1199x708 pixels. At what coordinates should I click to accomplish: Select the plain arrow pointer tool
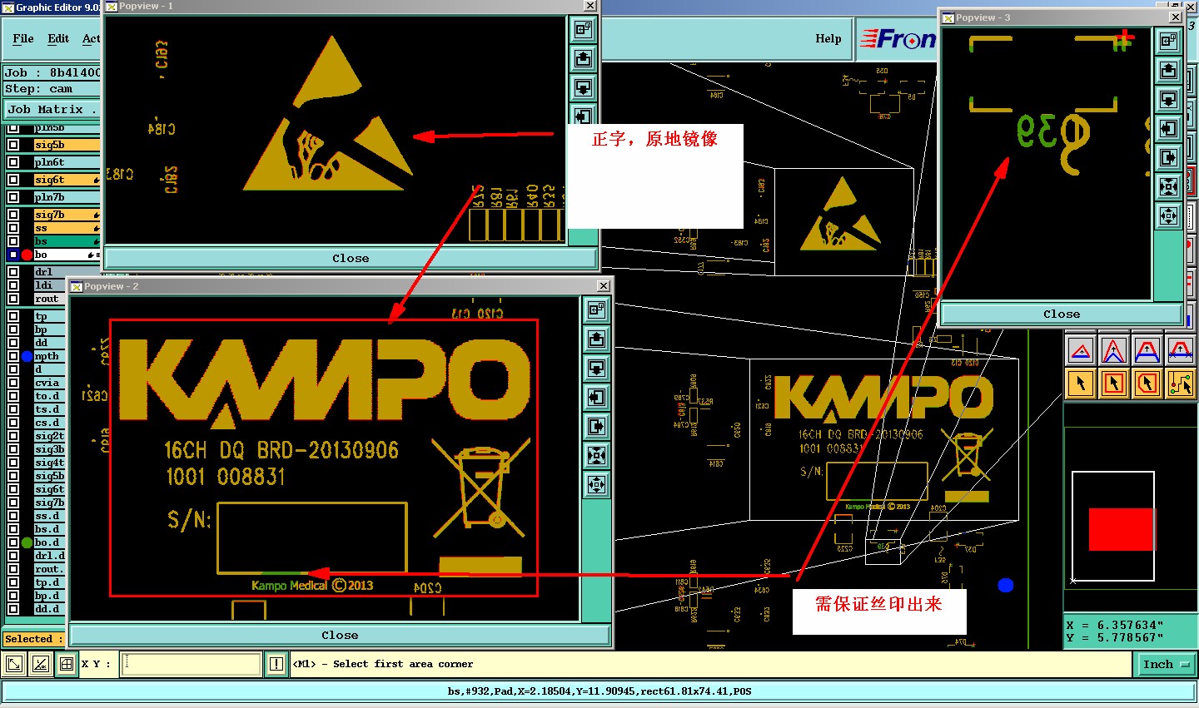point(1081,384)
